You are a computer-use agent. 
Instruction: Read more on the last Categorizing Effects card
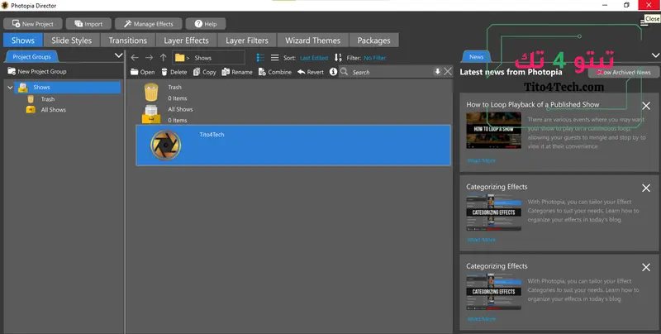481,319
